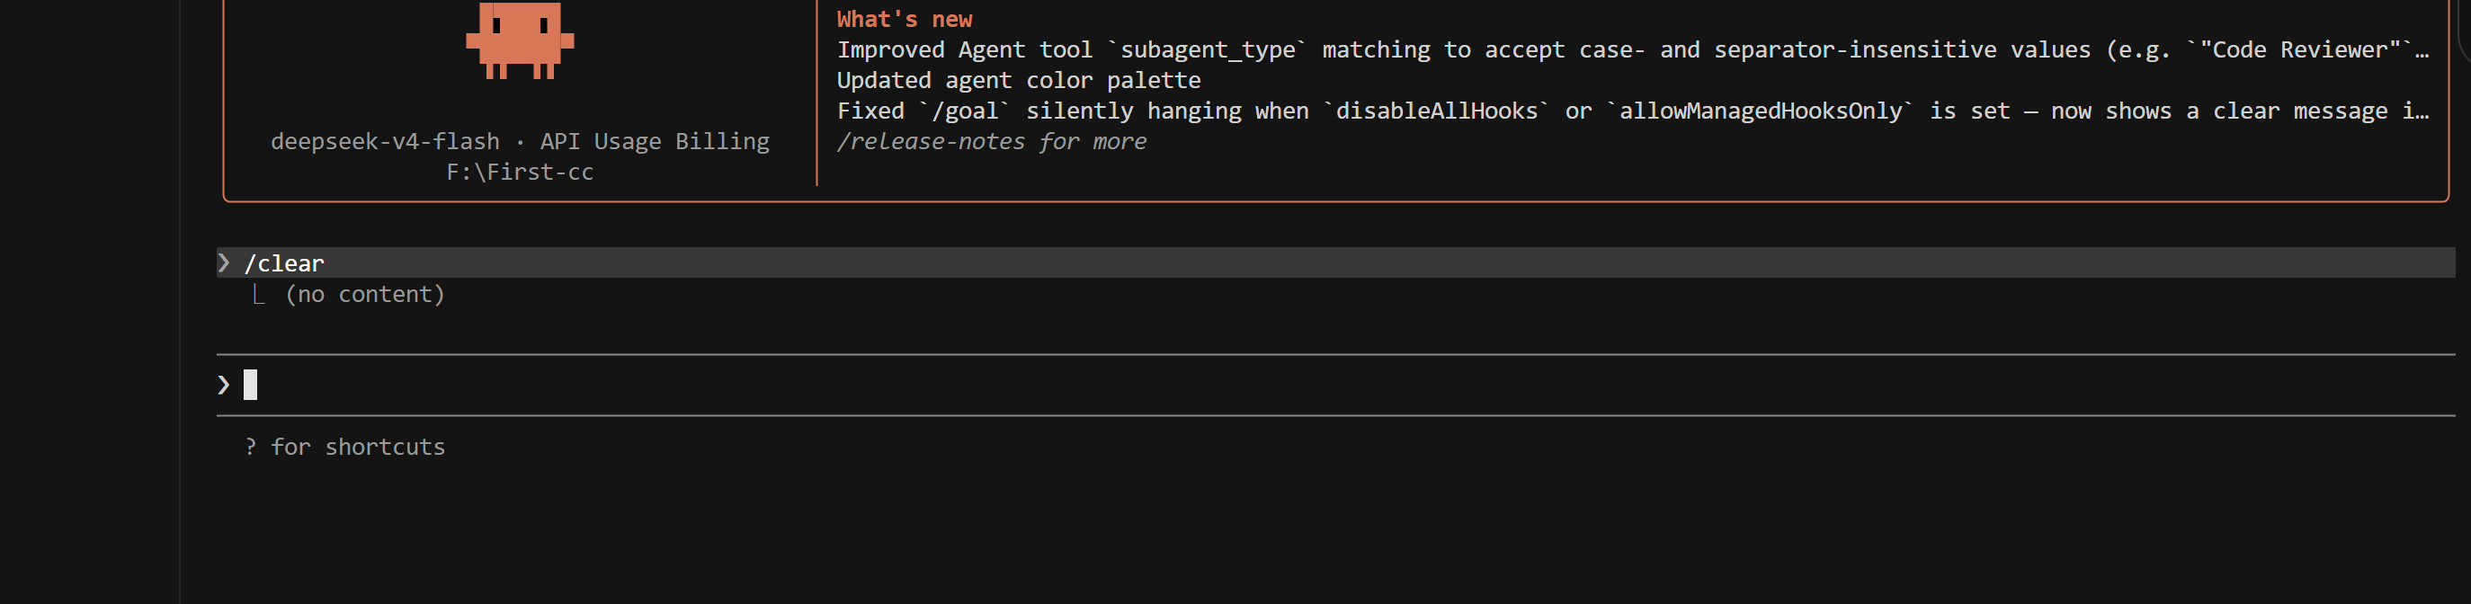Click the "Improved Agent tool subagent_type" note line

1633,49
